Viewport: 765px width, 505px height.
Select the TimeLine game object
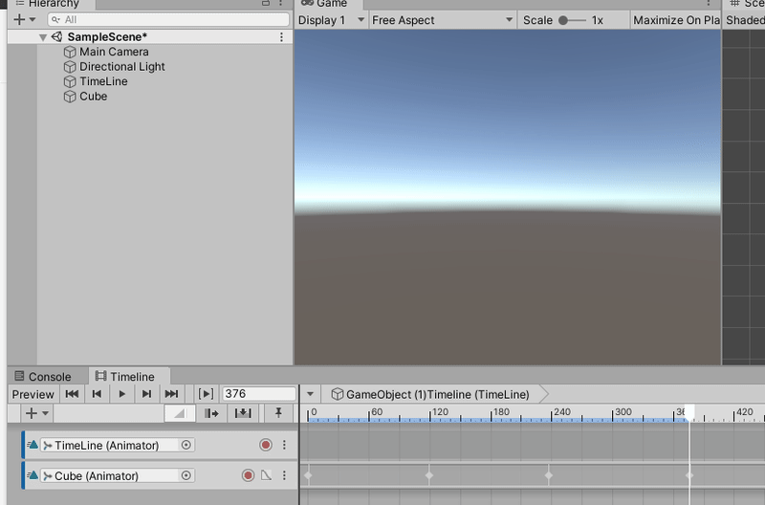[x=103, y=81]
